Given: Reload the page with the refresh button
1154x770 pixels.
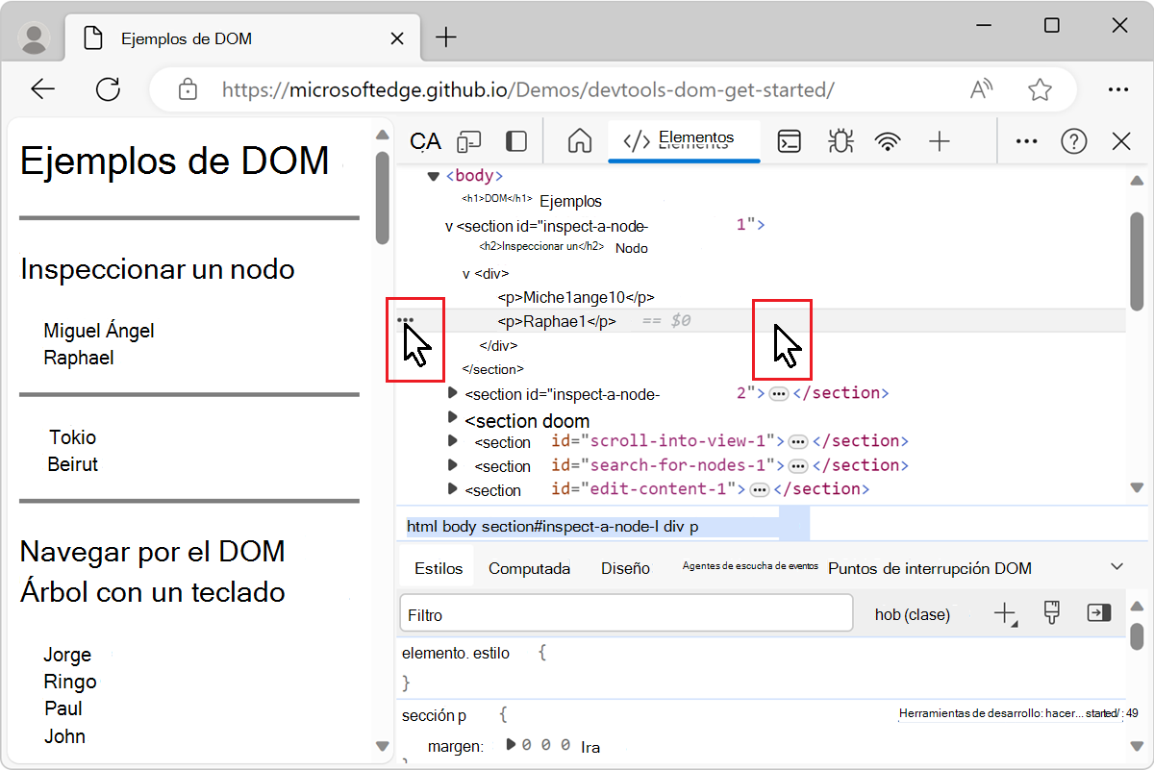Looking at the screenshot, I should point(108,88).
